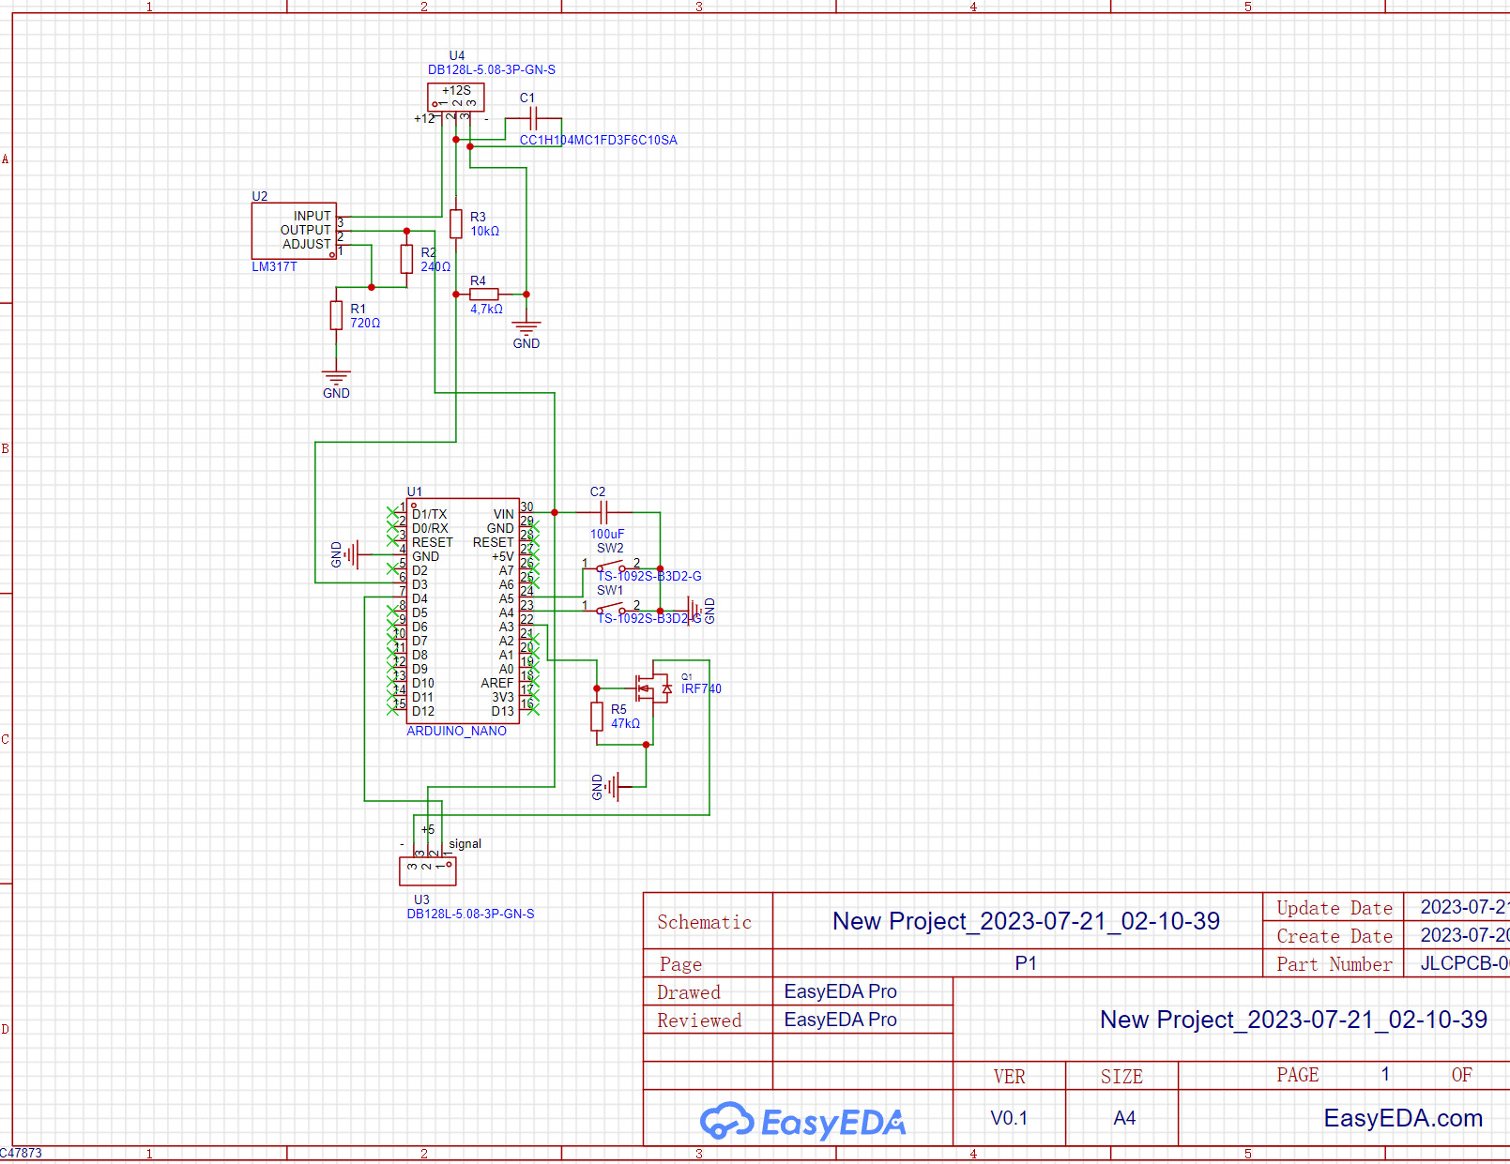Select capacitor C1 symbol
Image resolution: width=1510 pixels, height=1164 pixels.
[x=533, y=118]
